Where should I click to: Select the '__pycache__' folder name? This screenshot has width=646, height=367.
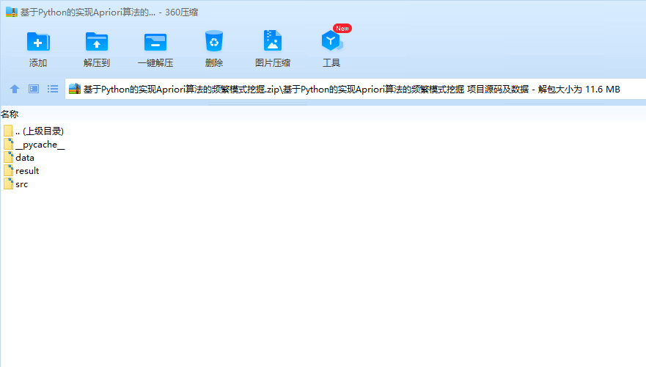[40, 145]
